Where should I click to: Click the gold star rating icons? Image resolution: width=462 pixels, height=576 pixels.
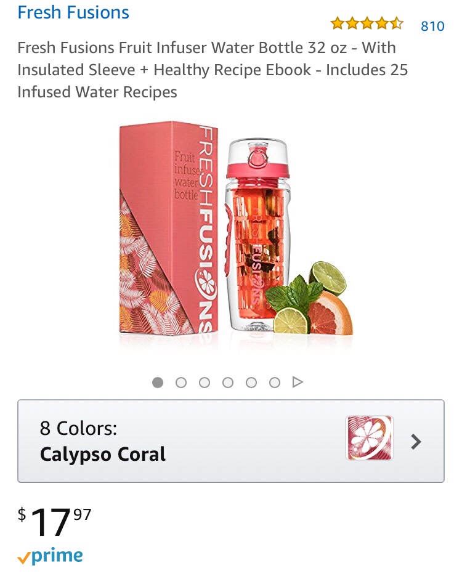(x=367, y=25)
